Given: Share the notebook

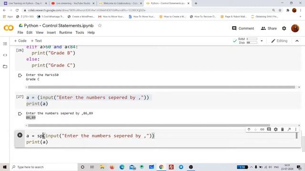Looking at the screenshot, I should (x=269, y=28).
